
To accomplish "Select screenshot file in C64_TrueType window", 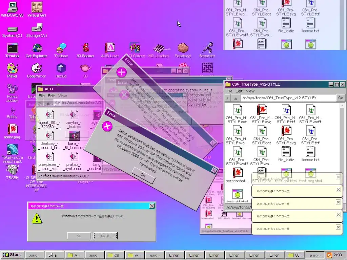I will 237,175.
